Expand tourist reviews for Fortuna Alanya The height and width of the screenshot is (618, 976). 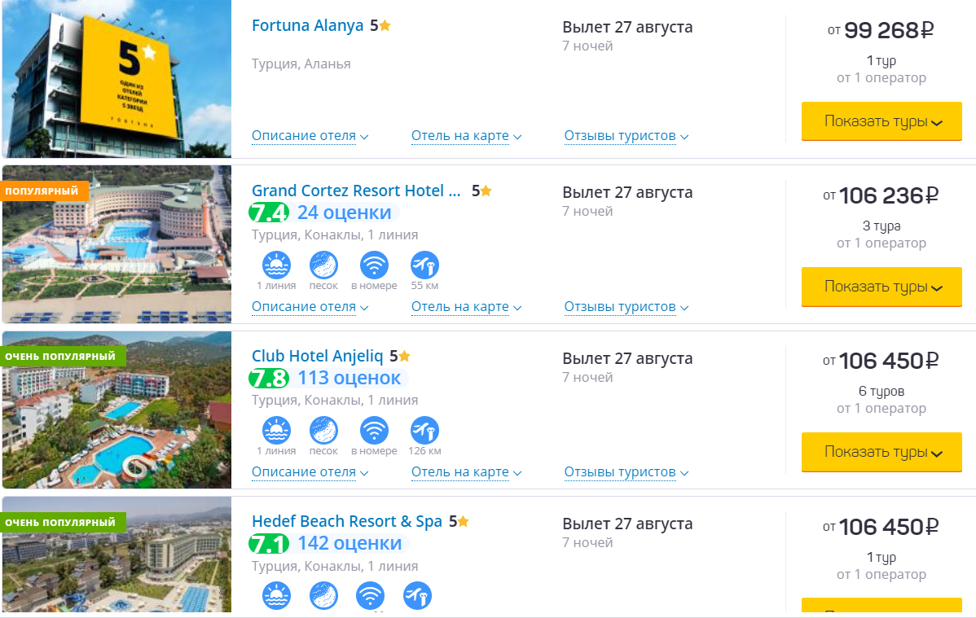pos(626,136)
